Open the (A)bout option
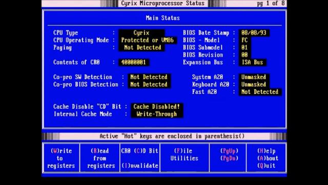Viewport: 328px width, 185px height. click(x=268, y=158)
